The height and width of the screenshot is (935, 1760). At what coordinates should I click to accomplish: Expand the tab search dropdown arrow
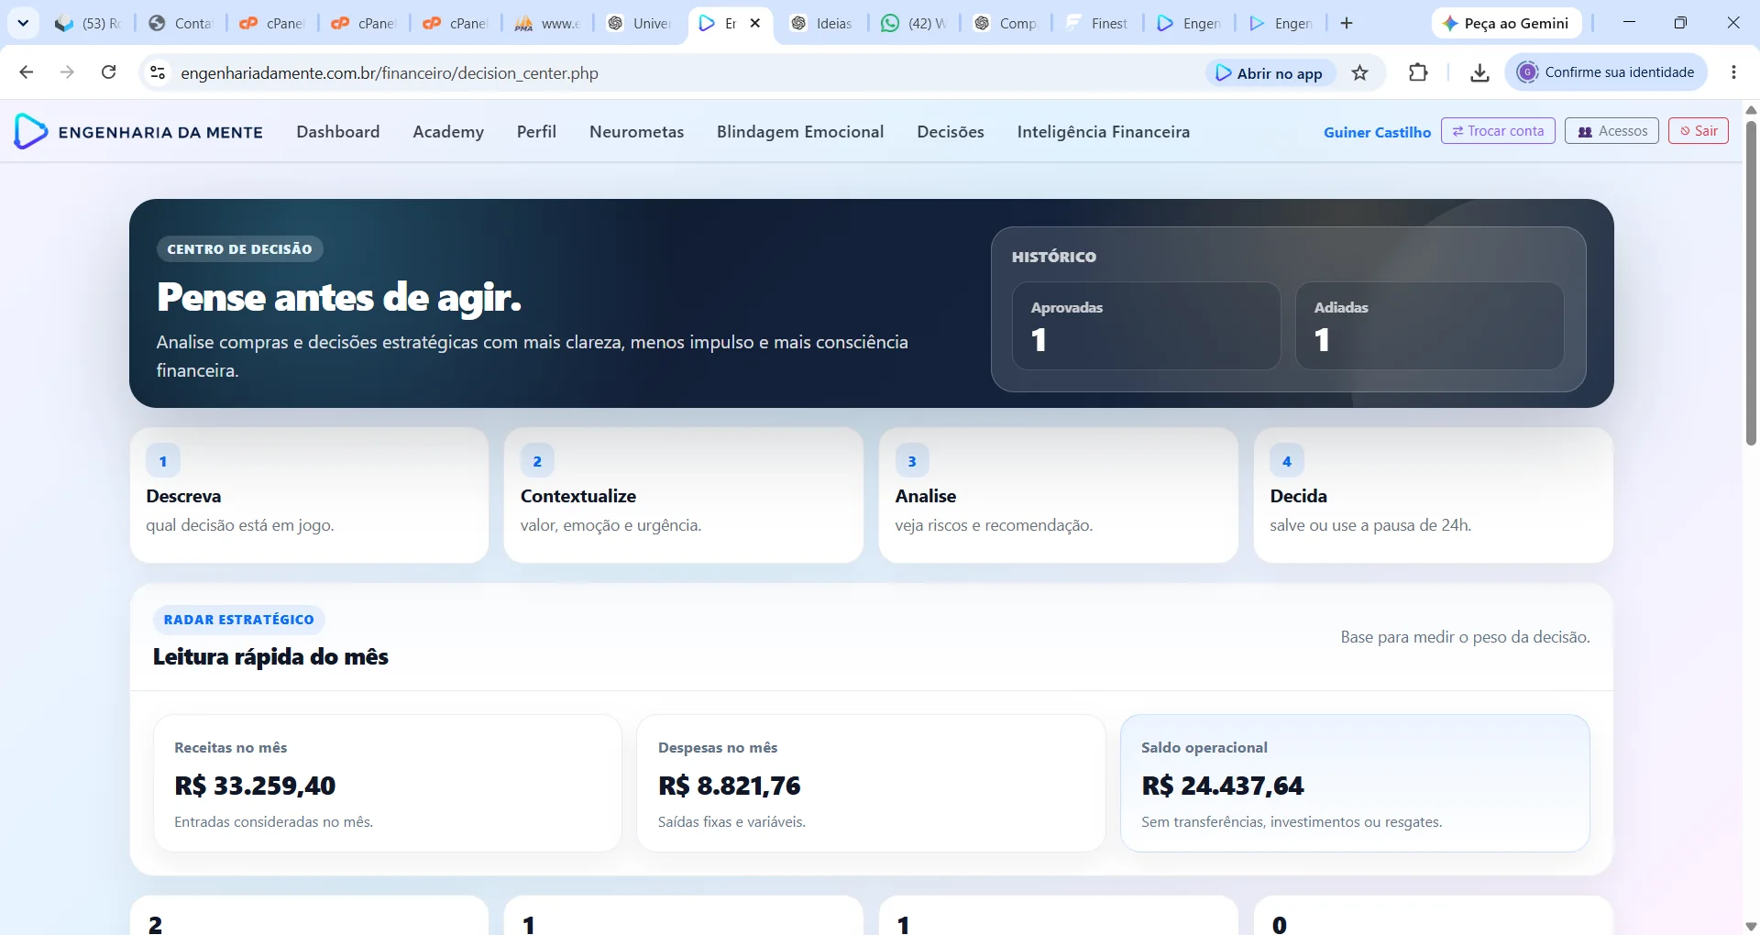(x=23, y=24)
